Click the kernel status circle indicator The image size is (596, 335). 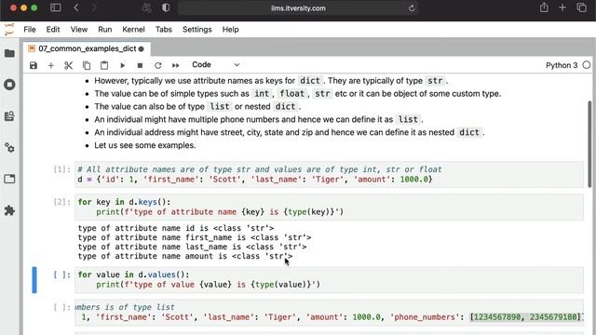[x=587, y=65]
